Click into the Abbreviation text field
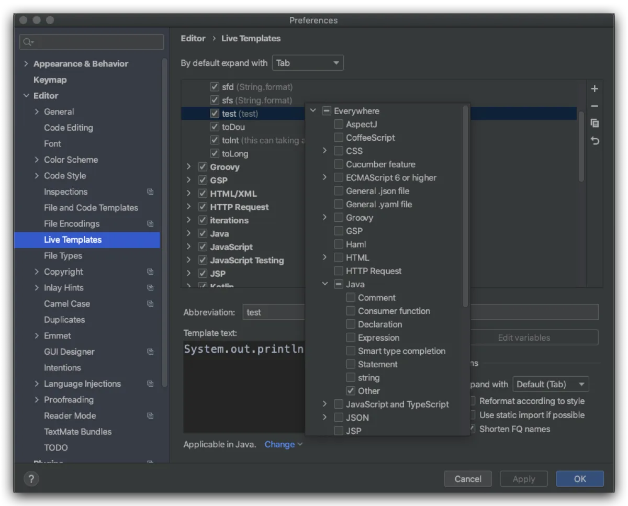 tap(274, 312)
